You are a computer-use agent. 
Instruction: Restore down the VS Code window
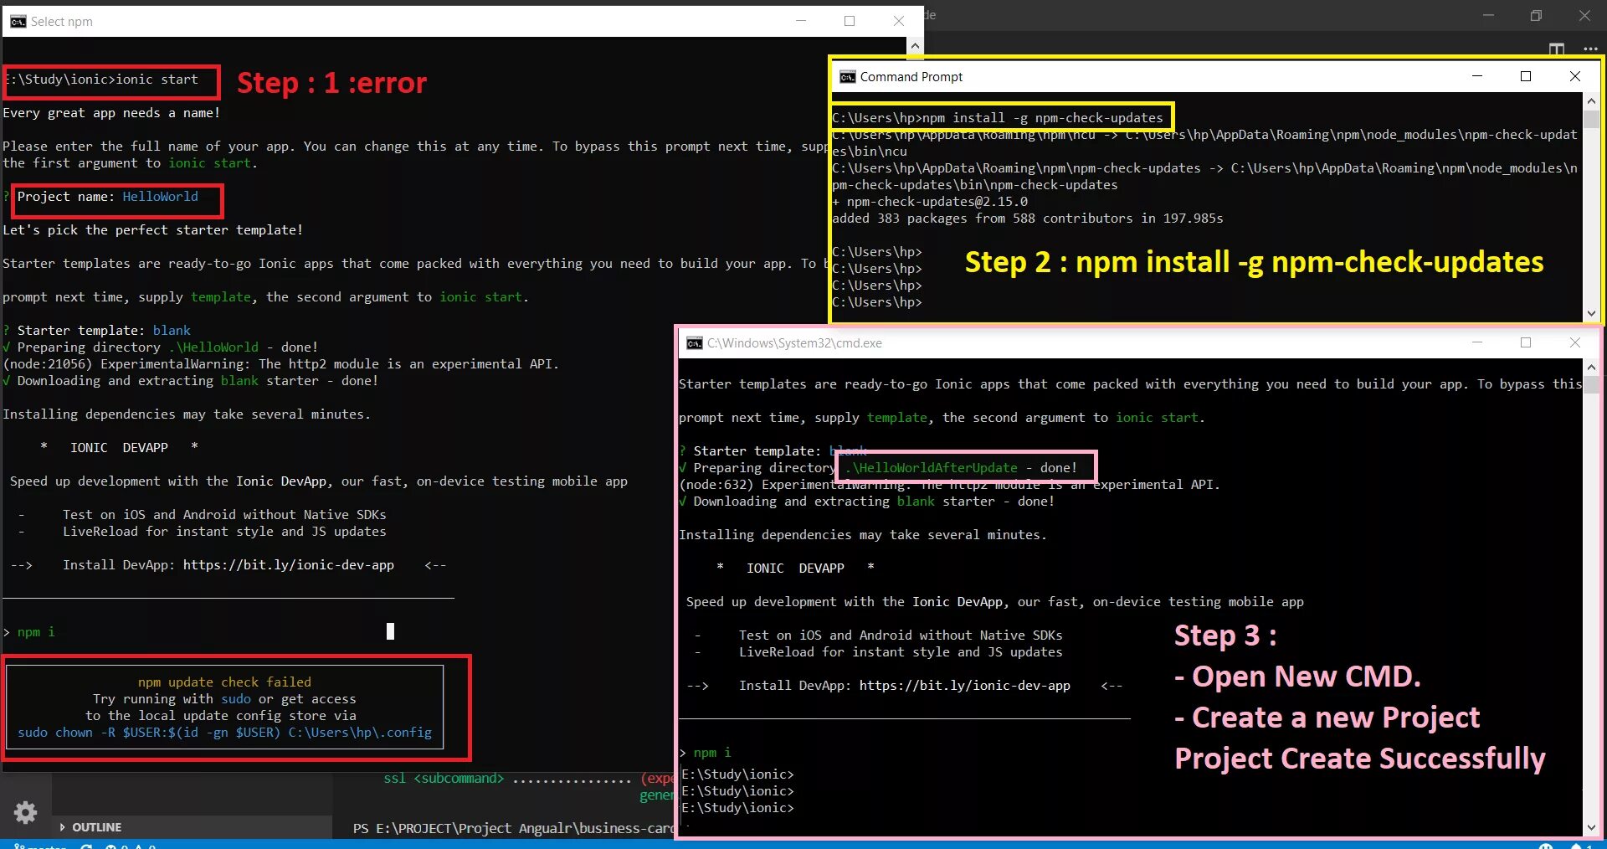click(1537, 15)
